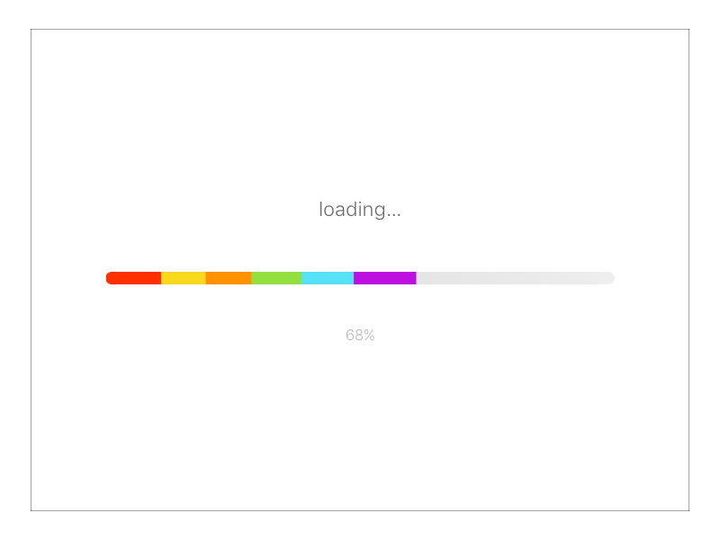
Task: Click the loading... text
Action: (359, 209)
